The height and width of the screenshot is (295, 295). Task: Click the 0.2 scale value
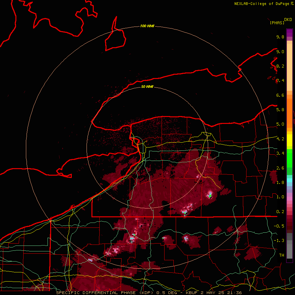(x=280, y=212)
